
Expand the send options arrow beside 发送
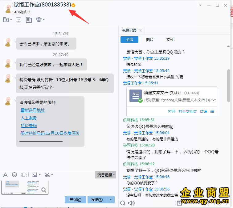(111, 200)
